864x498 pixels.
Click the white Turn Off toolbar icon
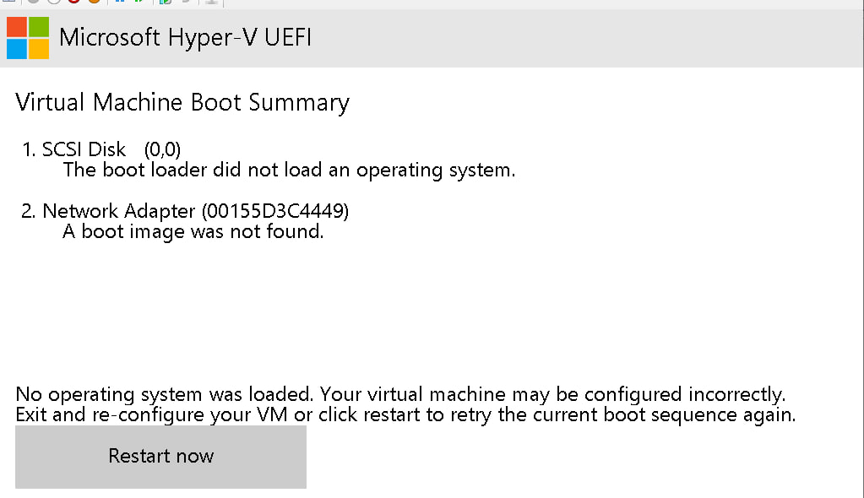tap(53, 1)
